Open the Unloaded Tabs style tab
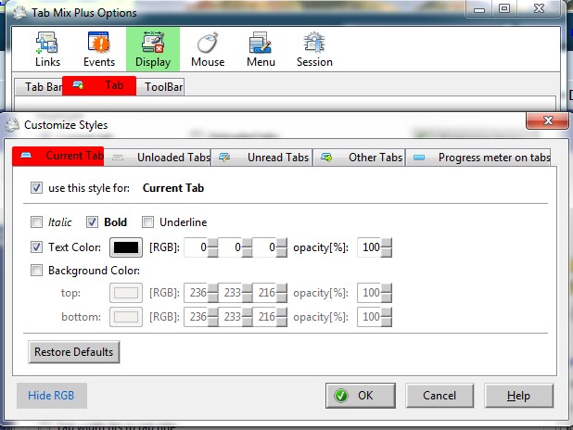 click(x=157, y=158)
